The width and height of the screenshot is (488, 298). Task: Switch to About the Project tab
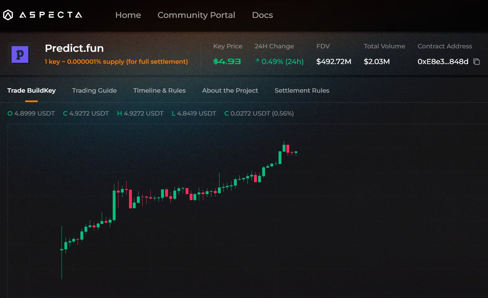tap(230, 90)
